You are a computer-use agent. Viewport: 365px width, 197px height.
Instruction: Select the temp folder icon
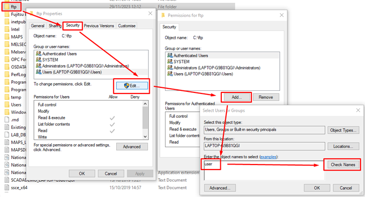(x=7, y=97)
